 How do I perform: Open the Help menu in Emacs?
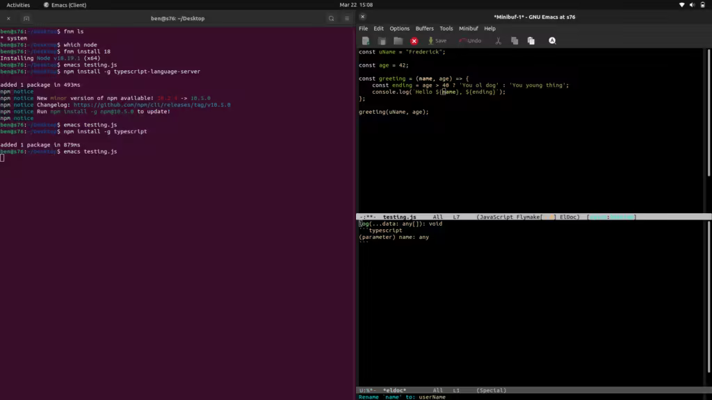pyautogui.click(x=489, y=28)
